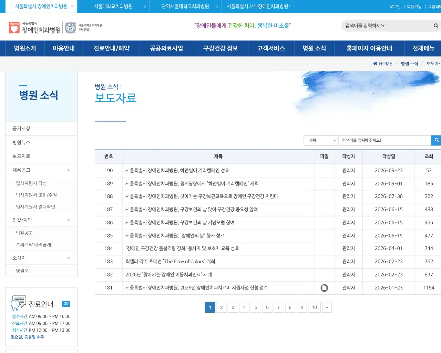
Task: Open article 182 about 이동치과진료 재개
Action: [168, 275]
